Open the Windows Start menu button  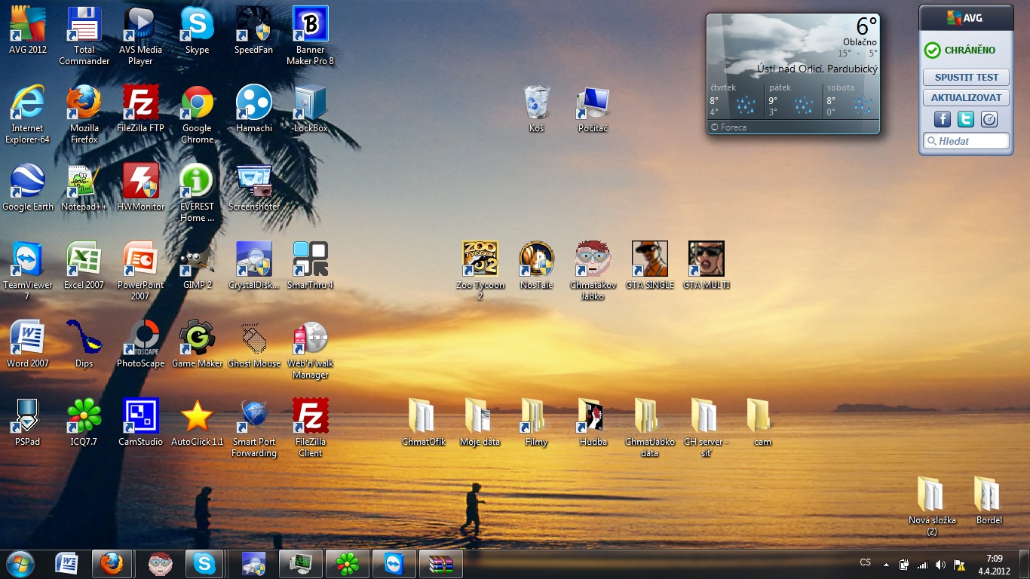20,564
